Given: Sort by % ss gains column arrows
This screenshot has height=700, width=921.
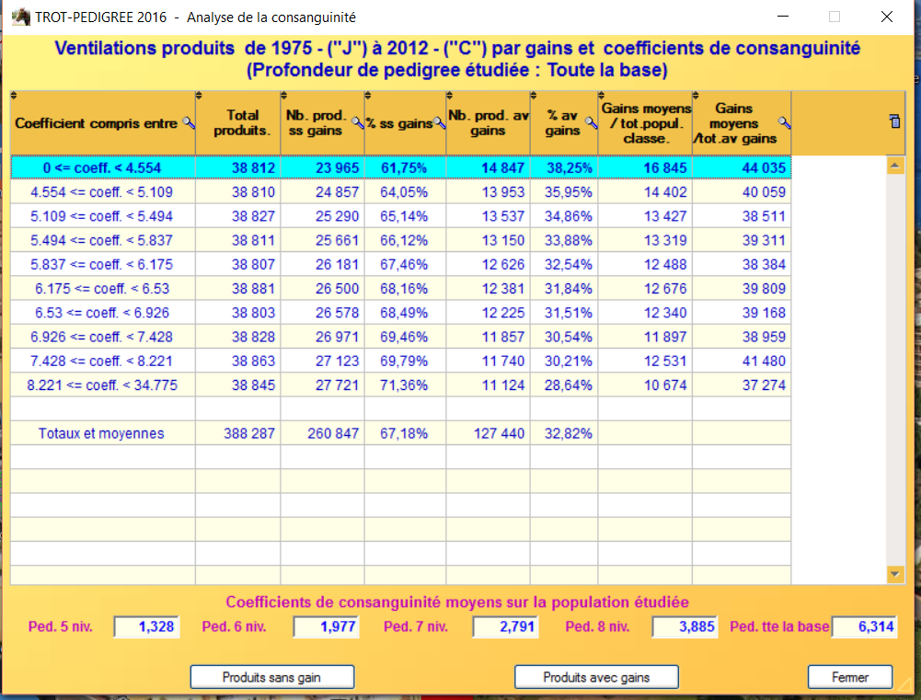Looking at the screenshot, I should [x=368, y=96].
